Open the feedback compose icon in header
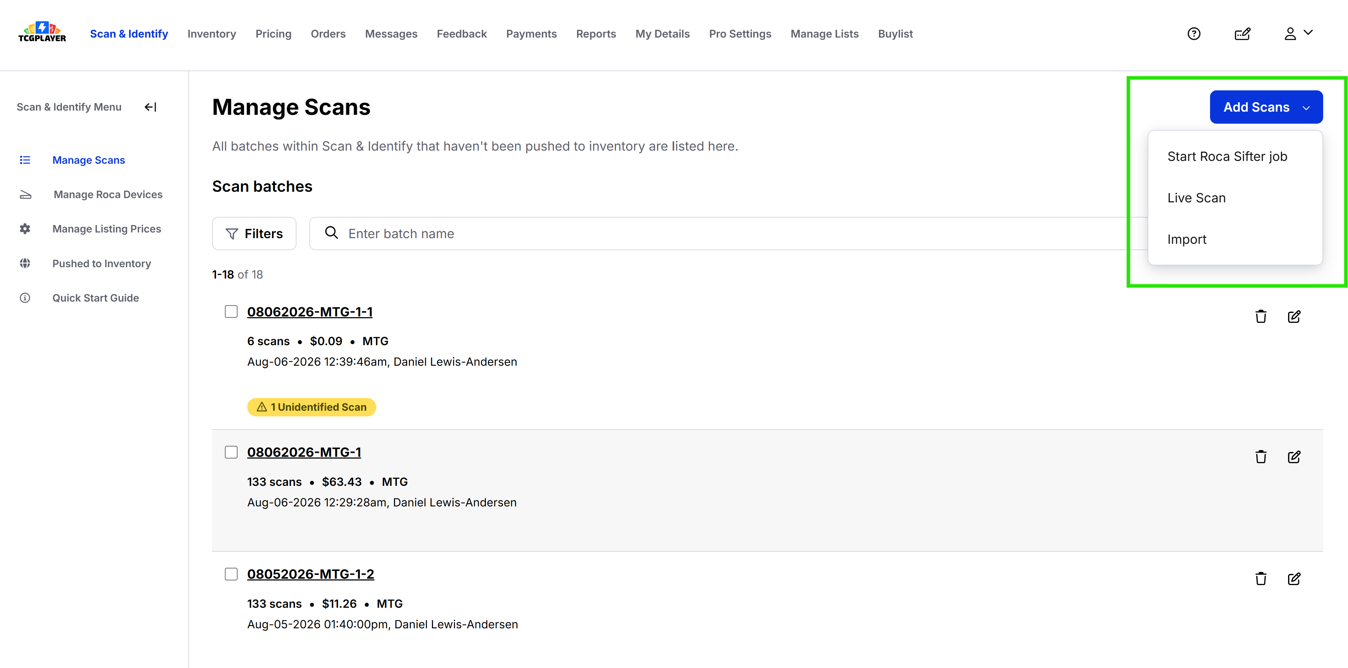 pyautogui.click(x=1242, y=34)
